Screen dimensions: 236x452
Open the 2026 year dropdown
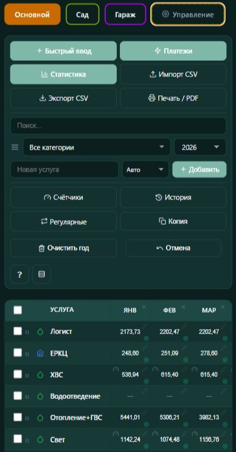coord(200,147)
